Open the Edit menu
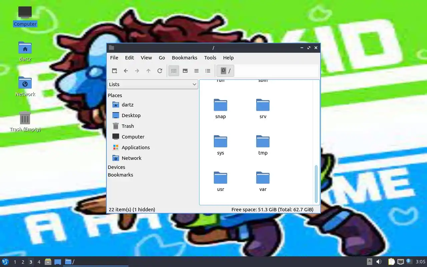The height and width of the screenshot is (267, 427). [129, 58]
